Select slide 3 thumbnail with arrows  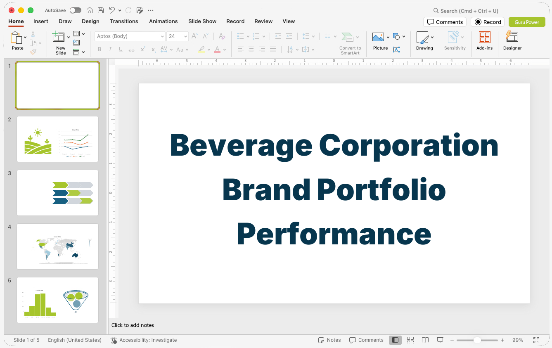click(x=57, y=193)
